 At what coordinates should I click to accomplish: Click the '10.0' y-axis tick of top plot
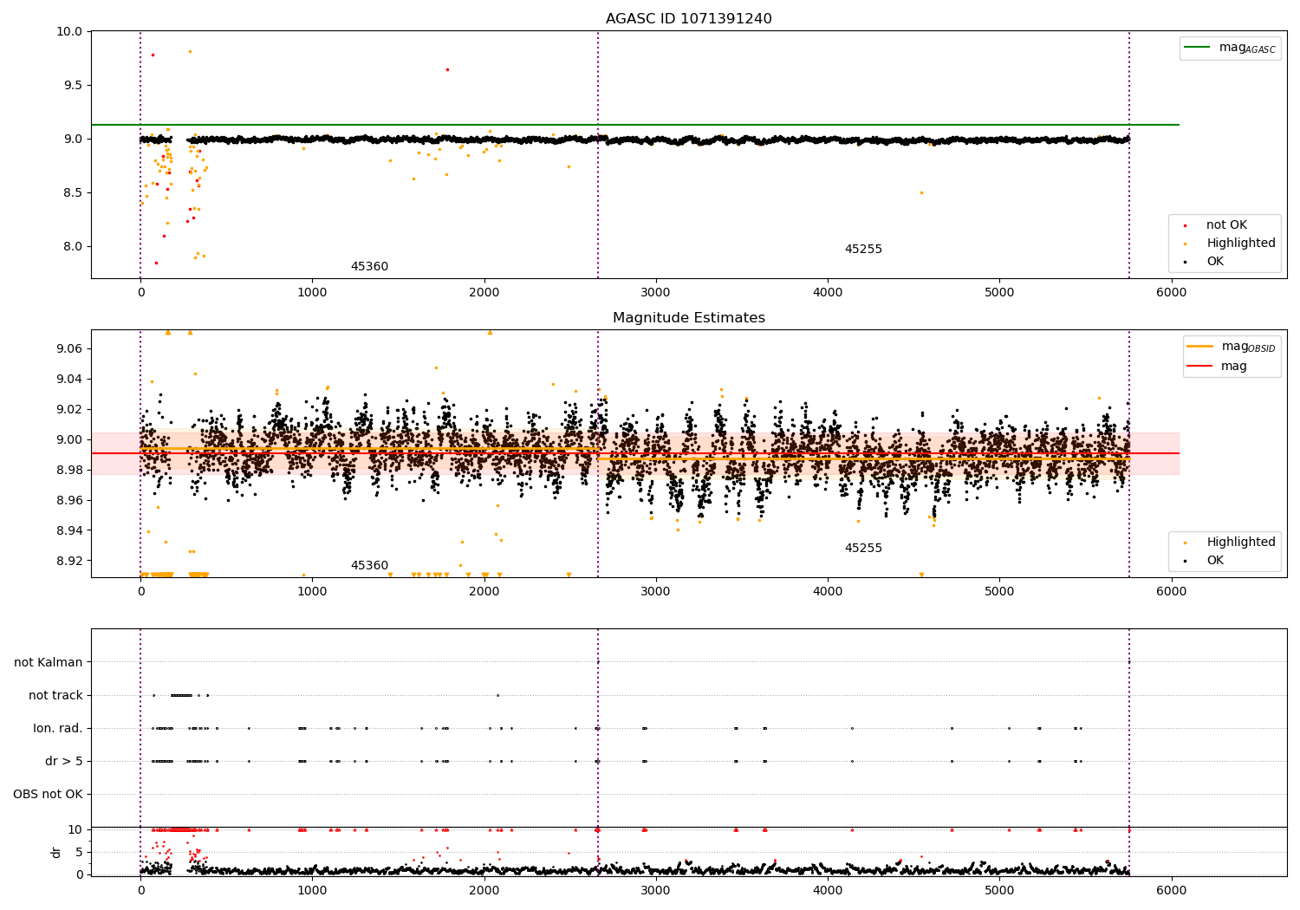point(70,31)
